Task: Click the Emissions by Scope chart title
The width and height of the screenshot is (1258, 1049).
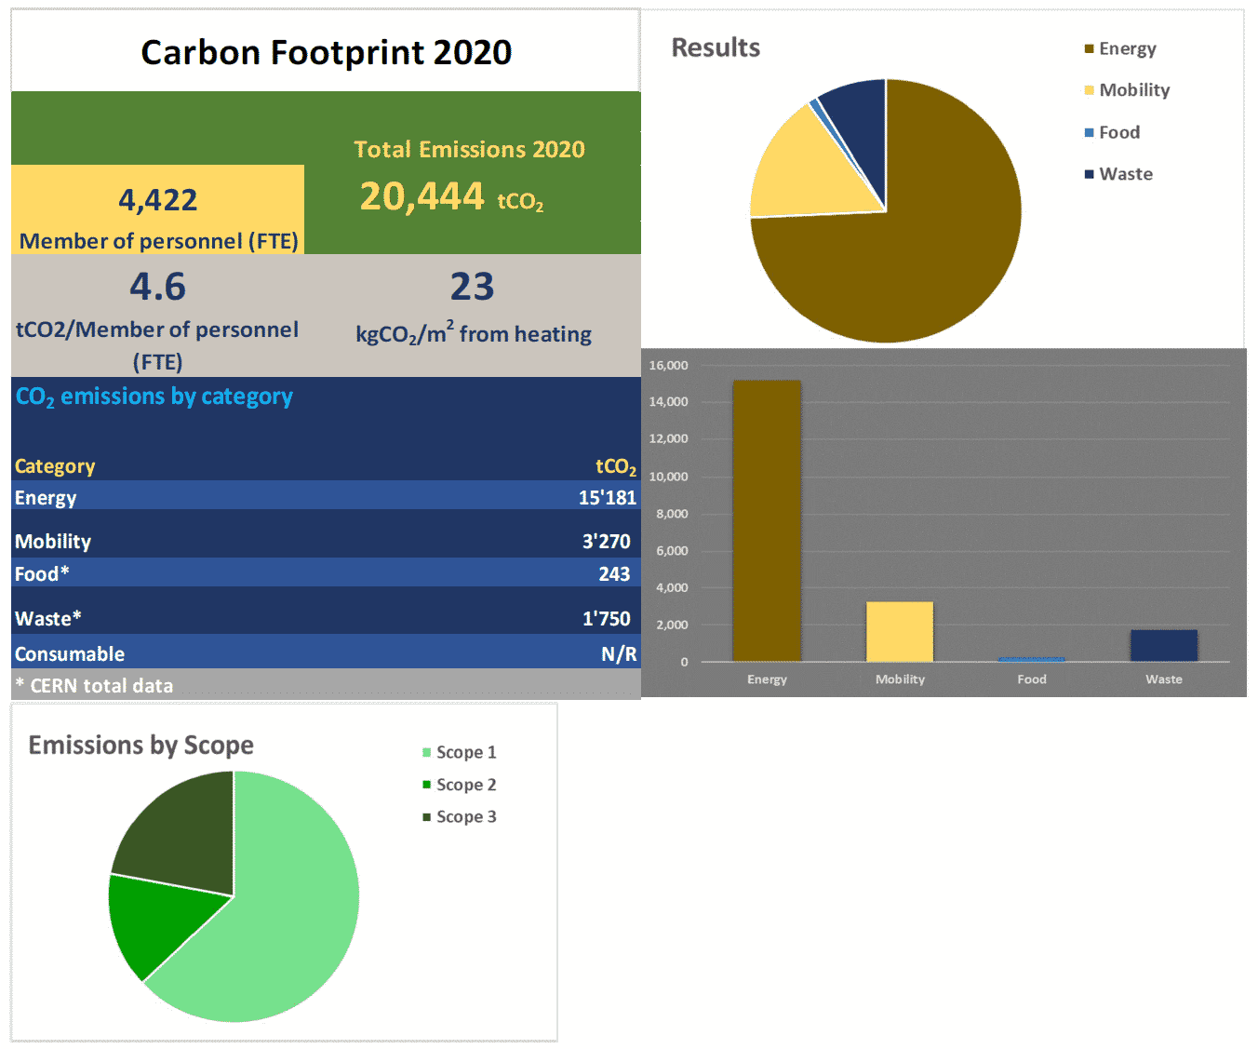Action: (141, 746)
